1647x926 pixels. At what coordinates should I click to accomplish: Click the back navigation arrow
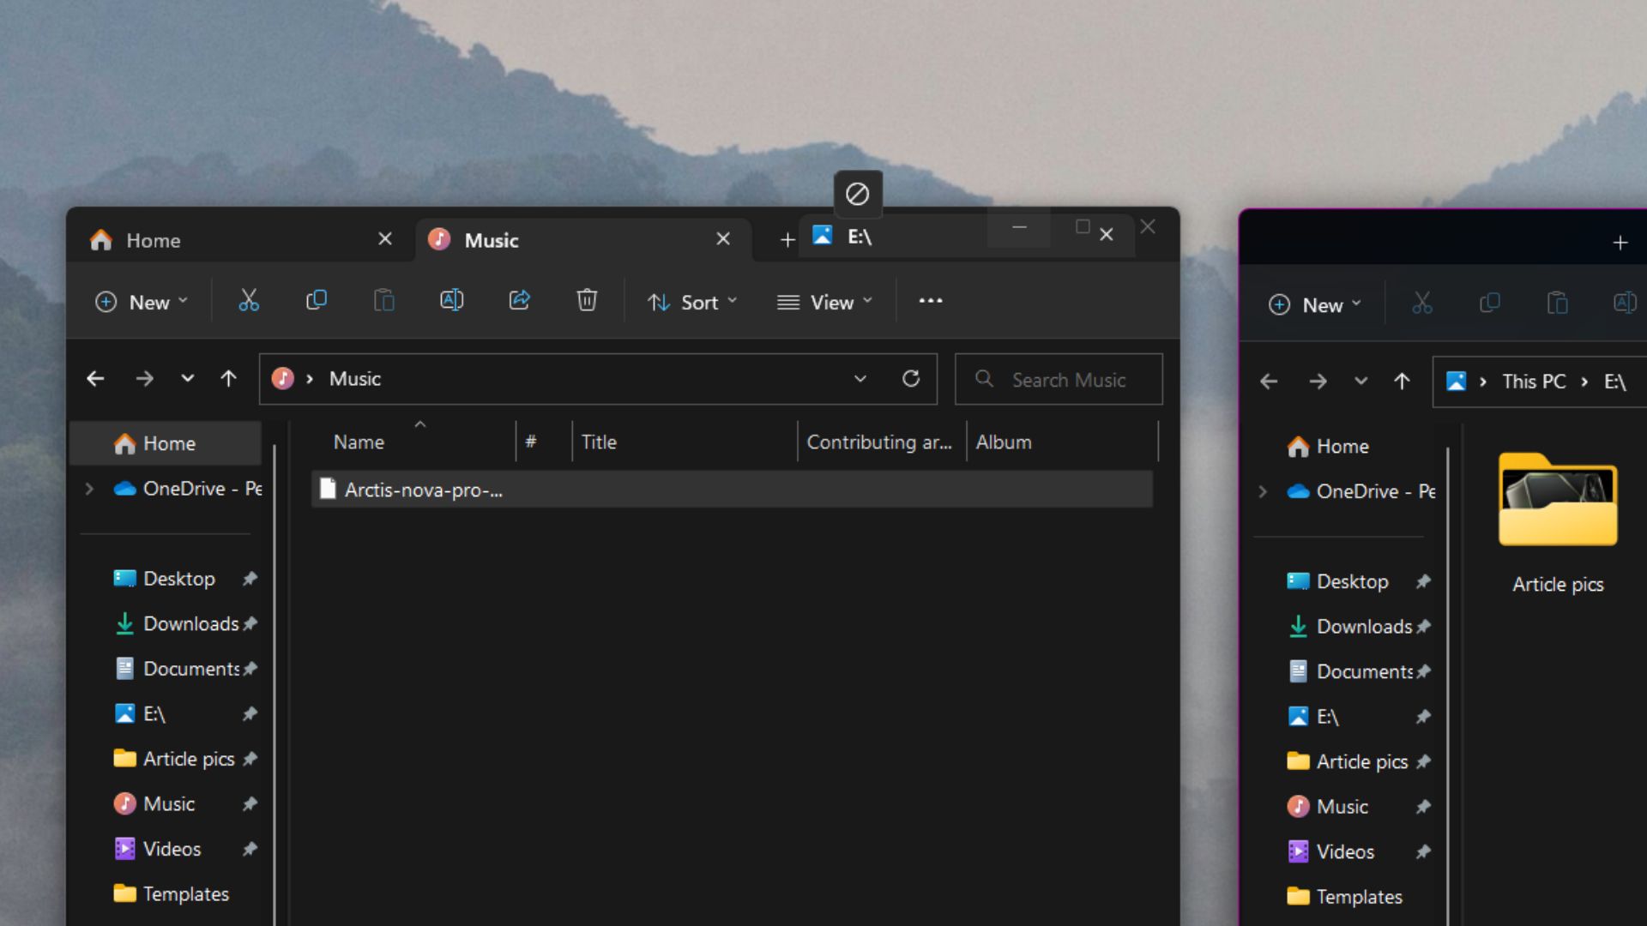click(x=95, y=378)
